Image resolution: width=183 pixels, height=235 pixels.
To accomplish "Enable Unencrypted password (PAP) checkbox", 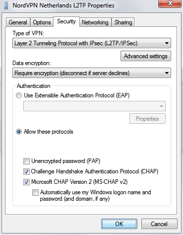I will 26,161.
